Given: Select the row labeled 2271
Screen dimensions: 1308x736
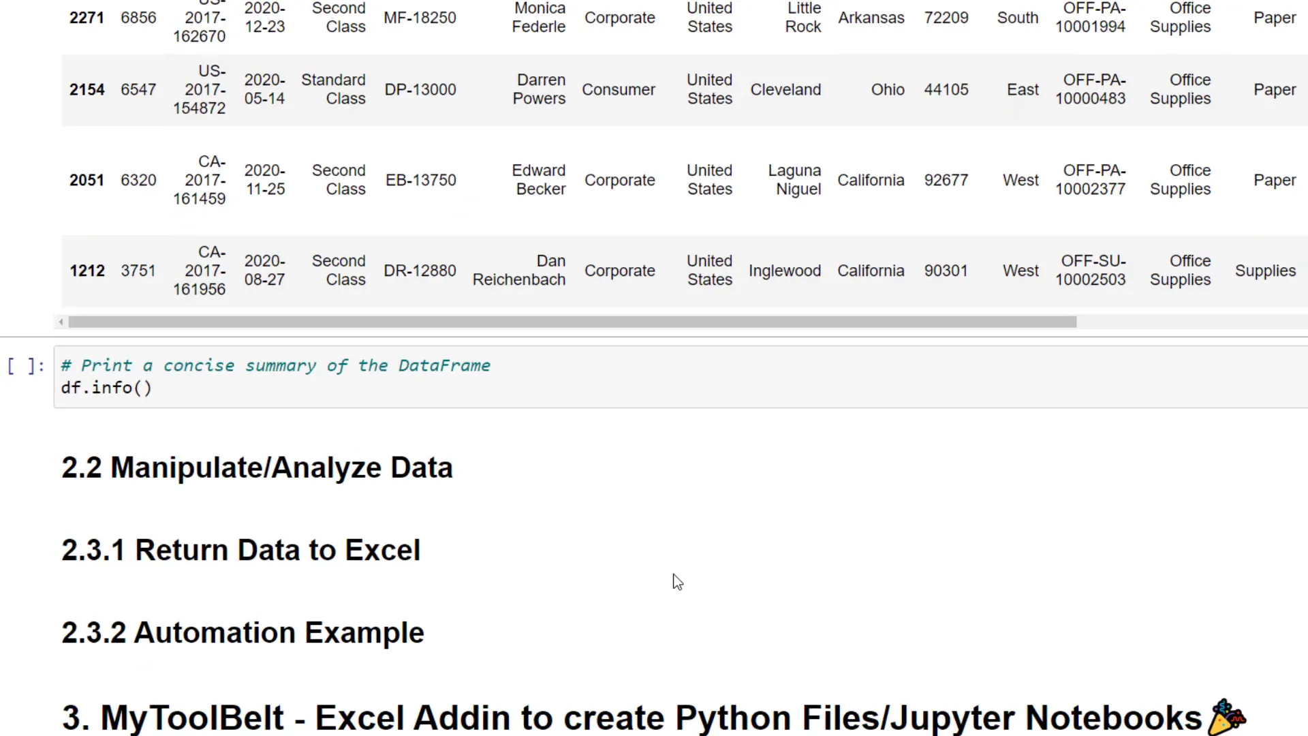Looking at the screenshot, I should click(x=87, y=18).
